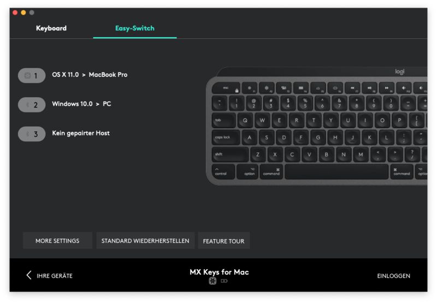Click the back chevron beside IHRE GERÄTE

pyautogui.click(x=29, y=275)
